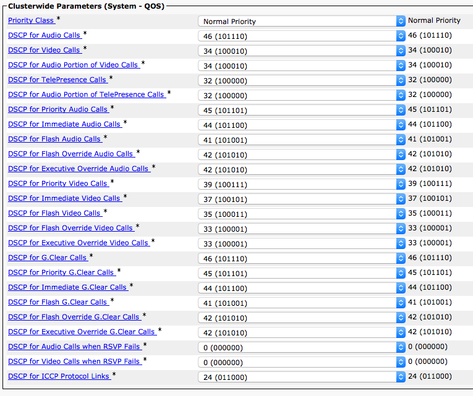Expand the DSCP for Audio Calls dropdown
The width and height of the screenshot is (473, 396).
(x=302, y=36)
